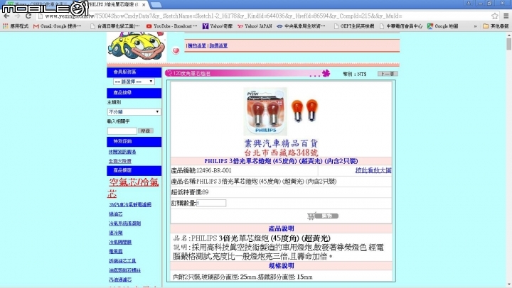Open the 購物清單 link in header

pyautogui.click(x=197, y=46)
